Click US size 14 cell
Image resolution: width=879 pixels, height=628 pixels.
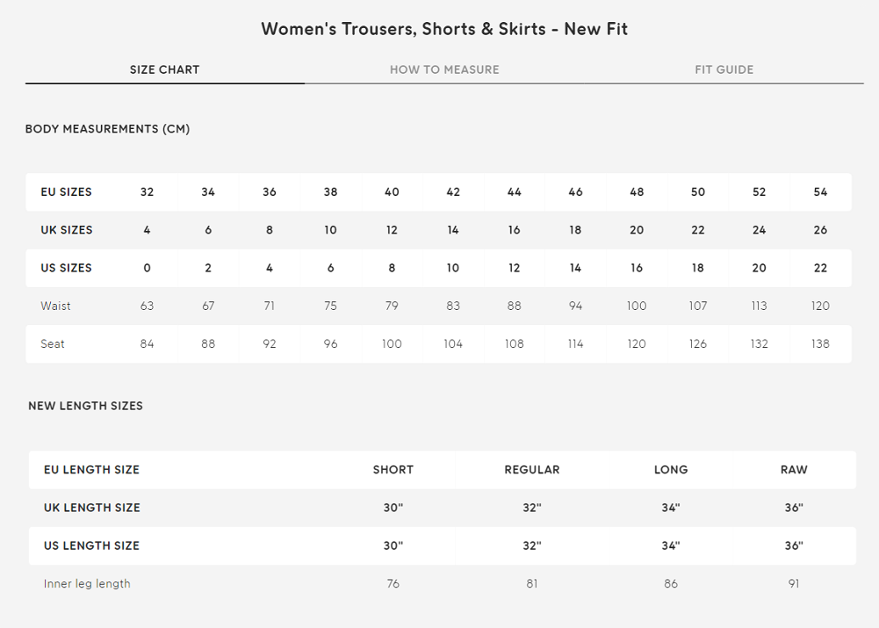click(575, 268)
